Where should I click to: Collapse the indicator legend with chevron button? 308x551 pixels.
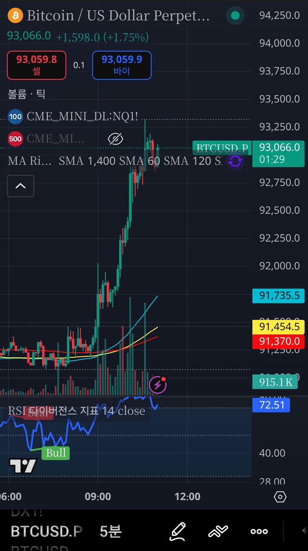coord(21,186)
